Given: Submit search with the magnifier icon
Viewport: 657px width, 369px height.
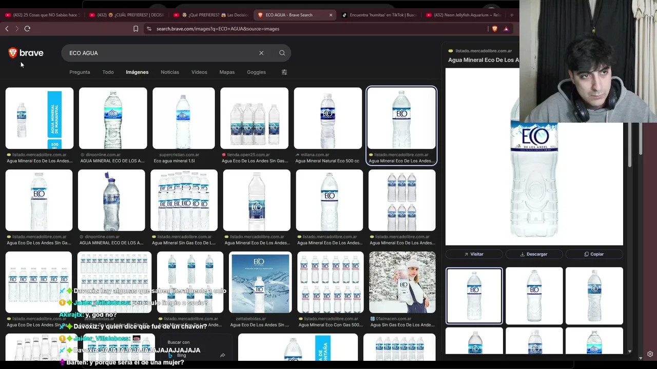Looking at the screenshot, I should click(x=282, y=53).
